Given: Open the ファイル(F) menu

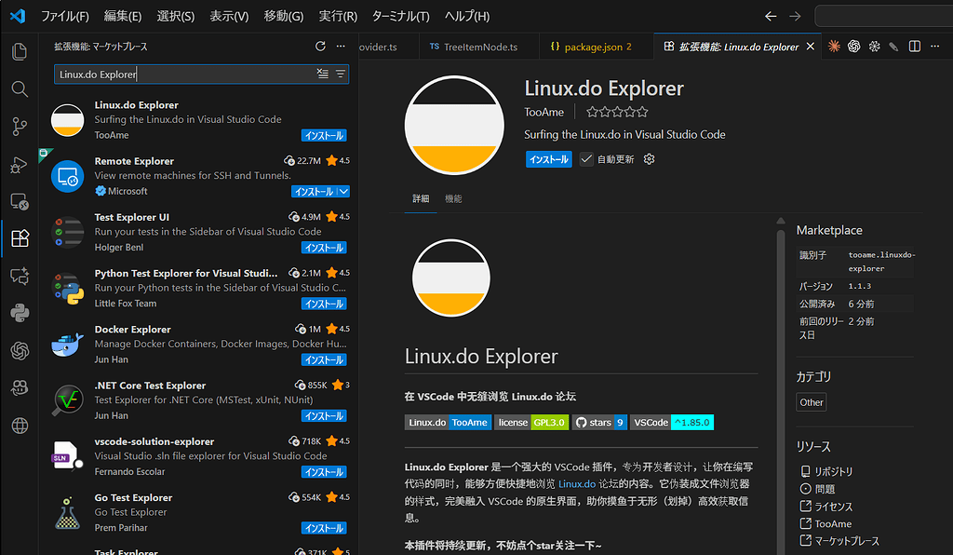Looking at the screenshot, I should click(64, 17).
